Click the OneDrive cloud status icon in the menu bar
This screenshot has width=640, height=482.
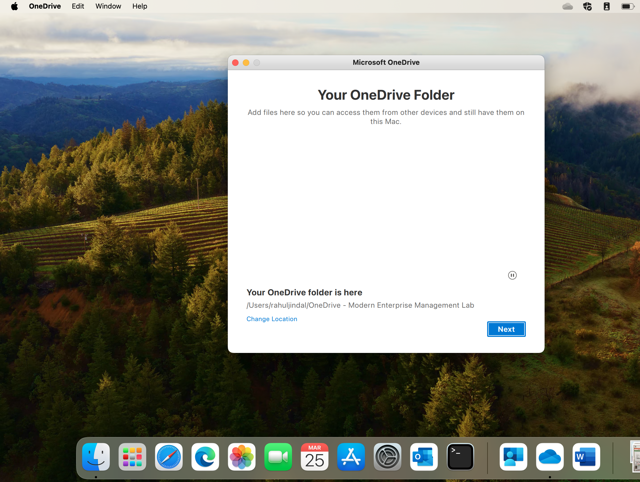[567, 6]
